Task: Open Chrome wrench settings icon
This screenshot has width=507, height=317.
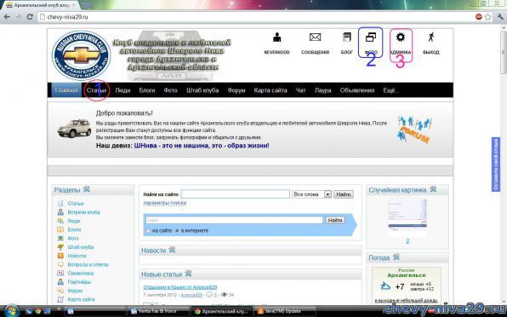Action: [x=500, y=17]
